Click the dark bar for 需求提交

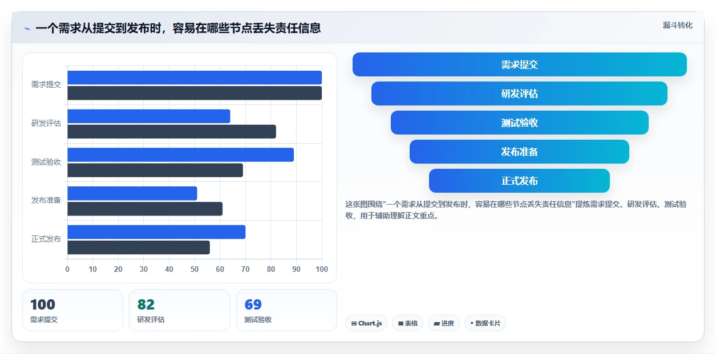195,93
